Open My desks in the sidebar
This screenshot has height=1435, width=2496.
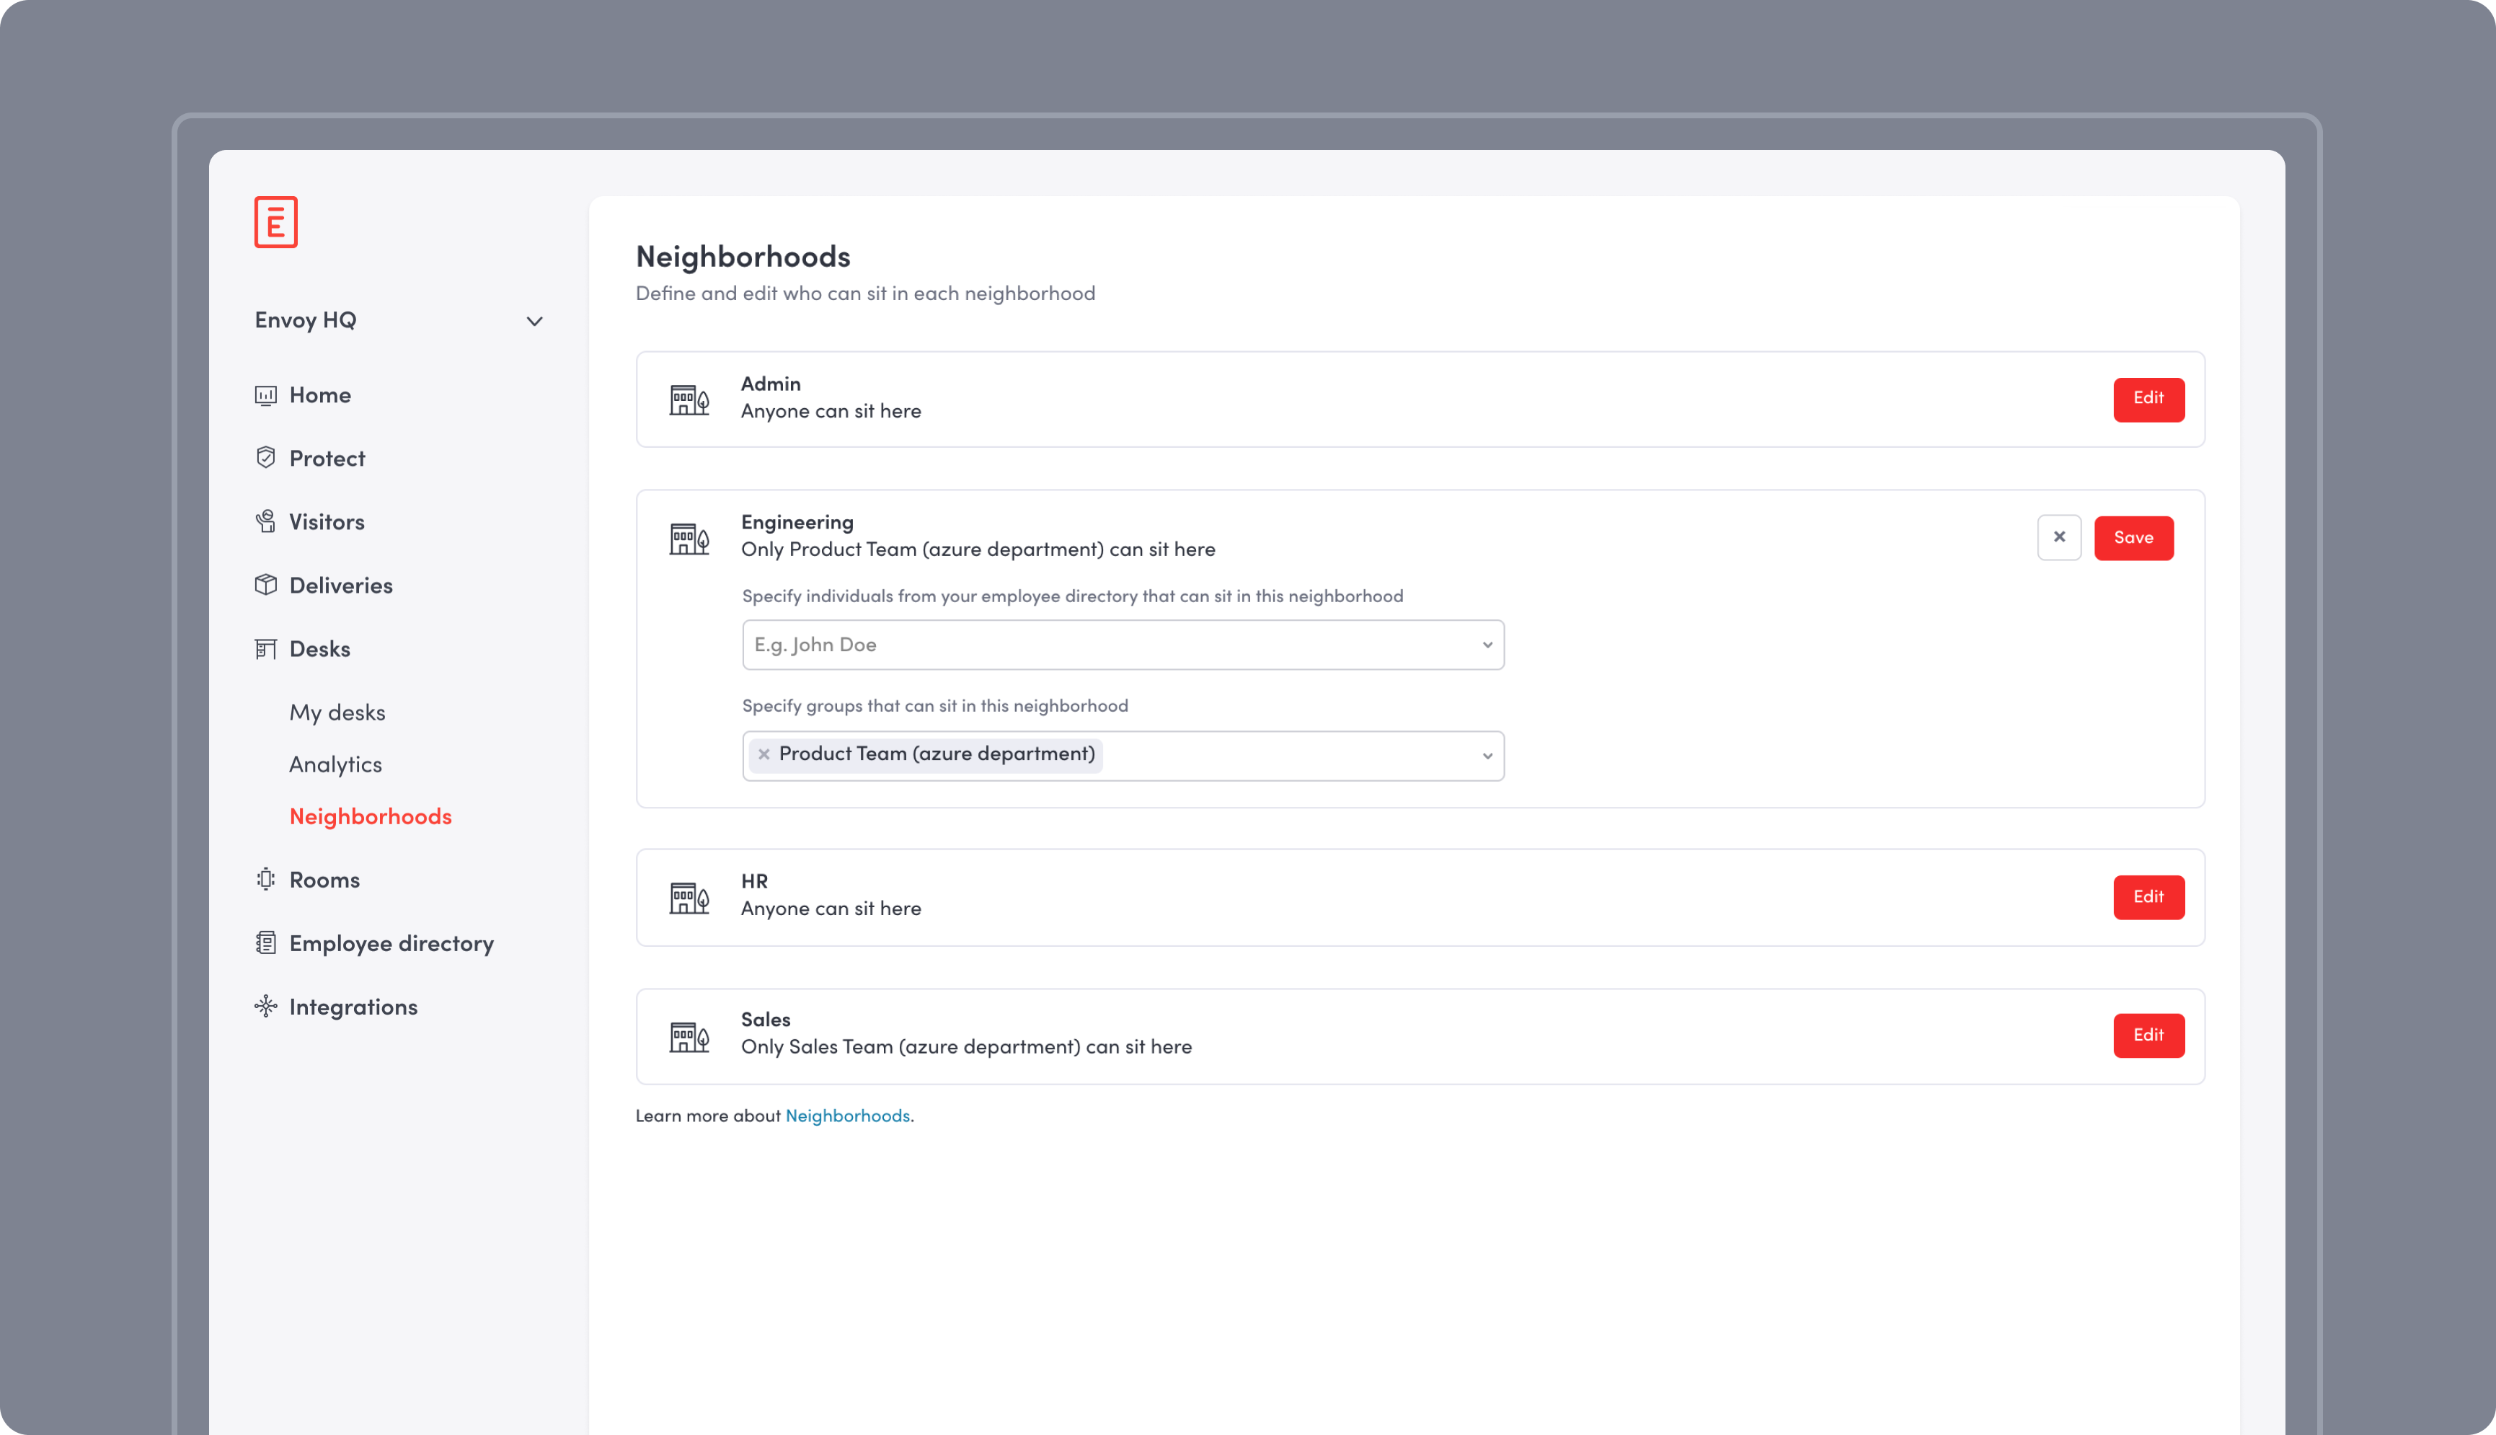[x=337, y=712]
